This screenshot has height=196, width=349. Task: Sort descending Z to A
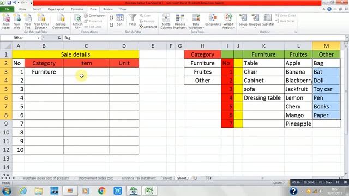[x=111, y=24]
